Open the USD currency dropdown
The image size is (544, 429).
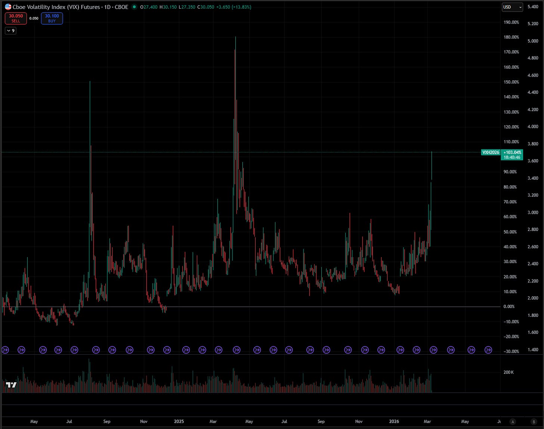pyautogui.click(x=512, y=7)
